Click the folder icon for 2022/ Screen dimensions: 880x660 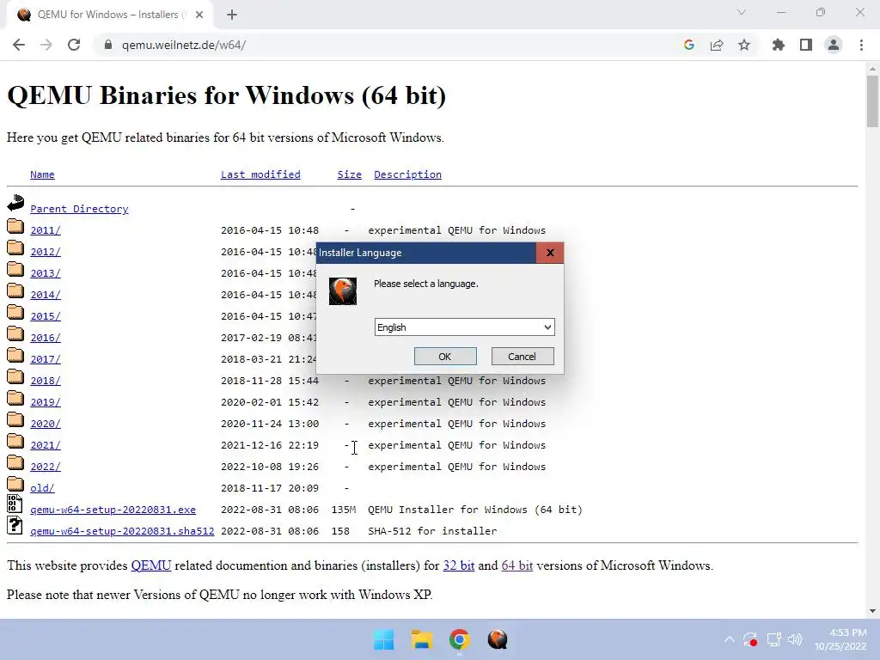(15, 463)
